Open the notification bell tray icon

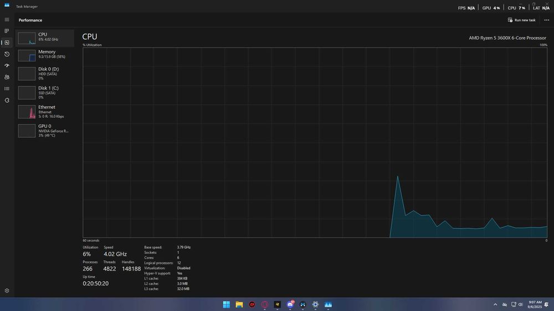point(547,304)
